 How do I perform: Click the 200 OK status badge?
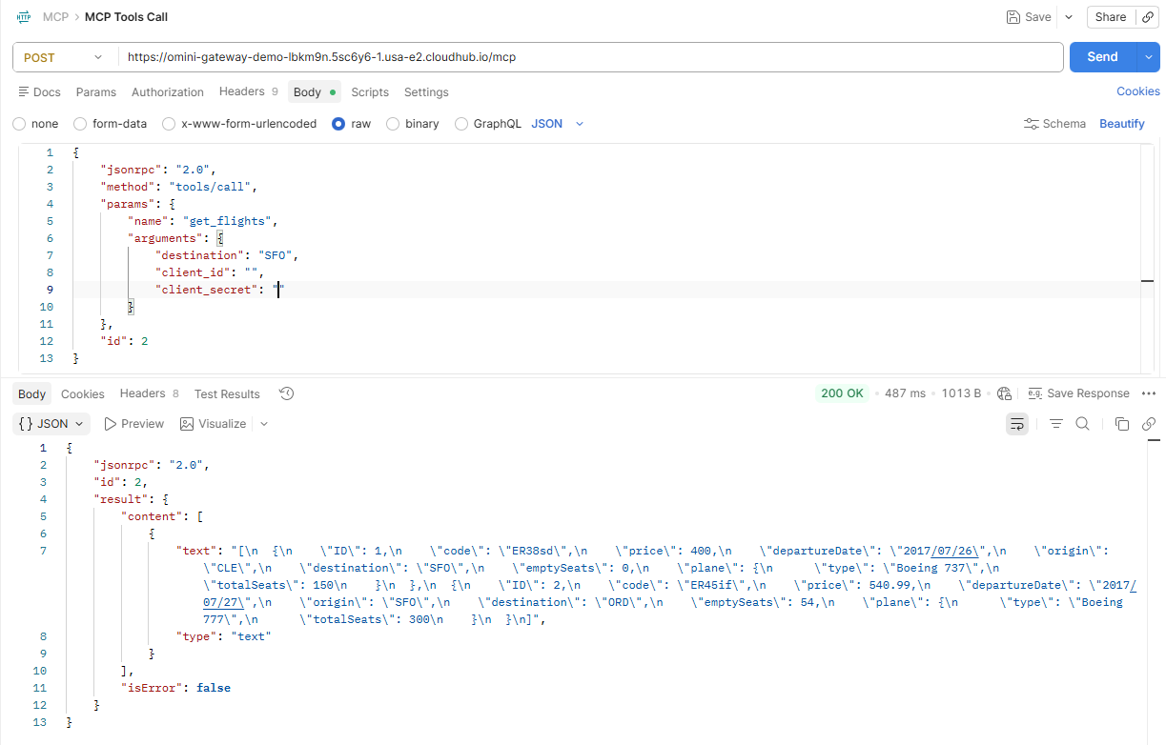pos(843,393)
